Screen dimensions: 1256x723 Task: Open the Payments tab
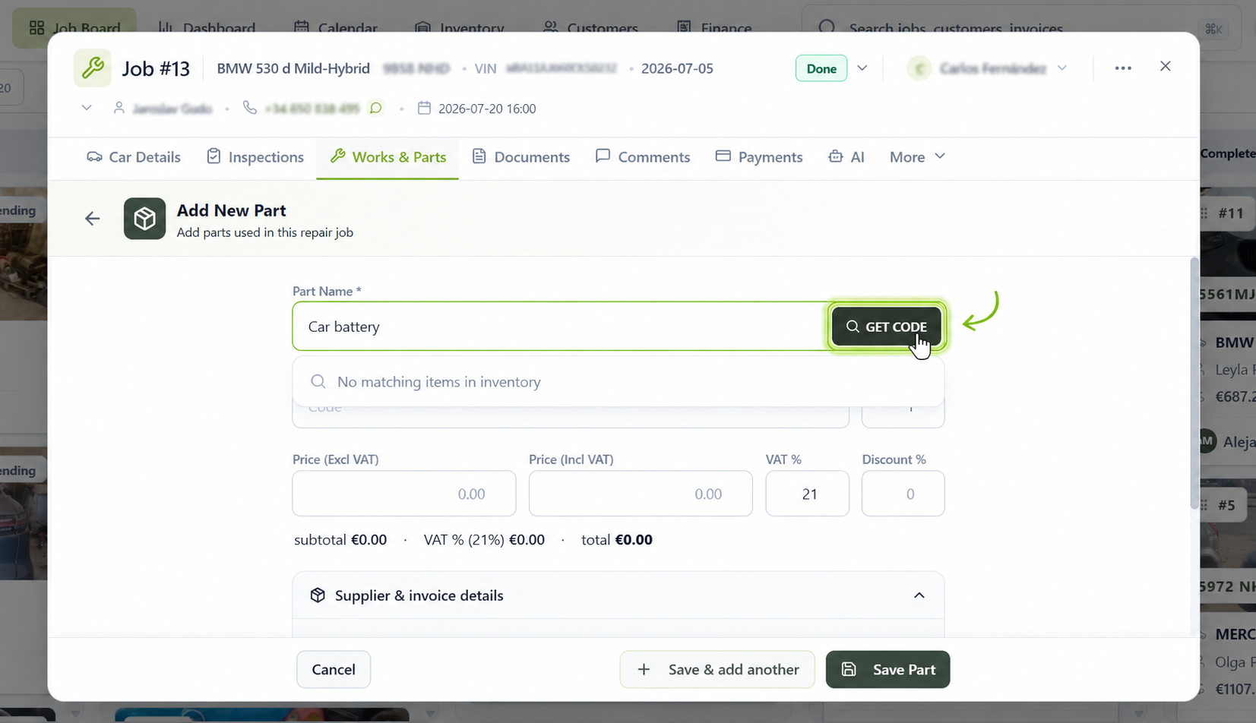[x=759, y=156]
